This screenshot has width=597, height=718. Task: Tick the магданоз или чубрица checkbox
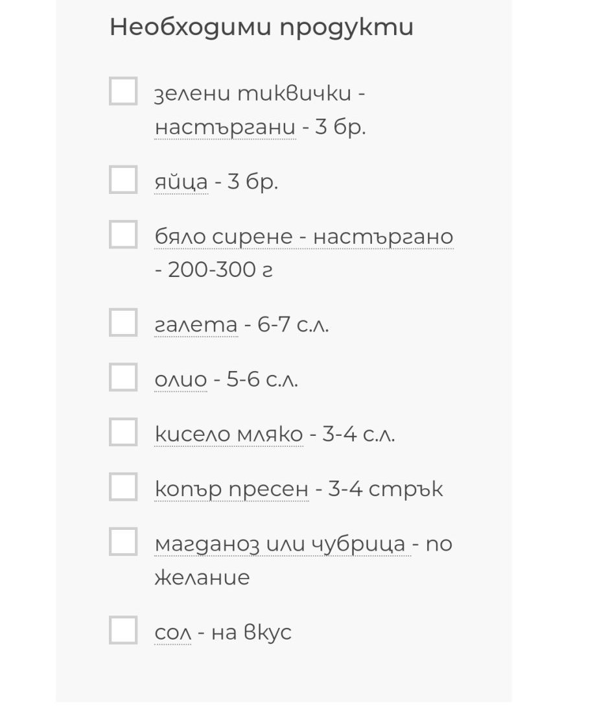pyautogui.click(x=123, y=542)
